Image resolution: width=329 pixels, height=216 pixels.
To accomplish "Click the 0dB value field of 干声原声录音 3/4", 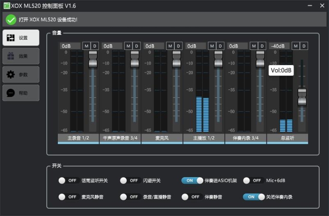I will click(112, 46).
